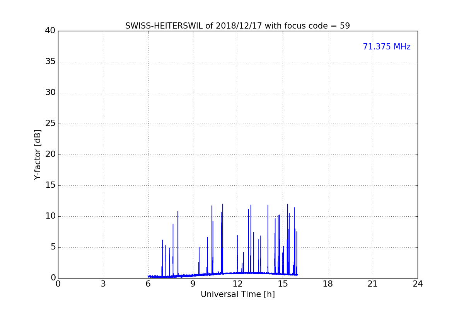
Task: Click the tall spike at 14 hours
Action: (x=268, y=239)
